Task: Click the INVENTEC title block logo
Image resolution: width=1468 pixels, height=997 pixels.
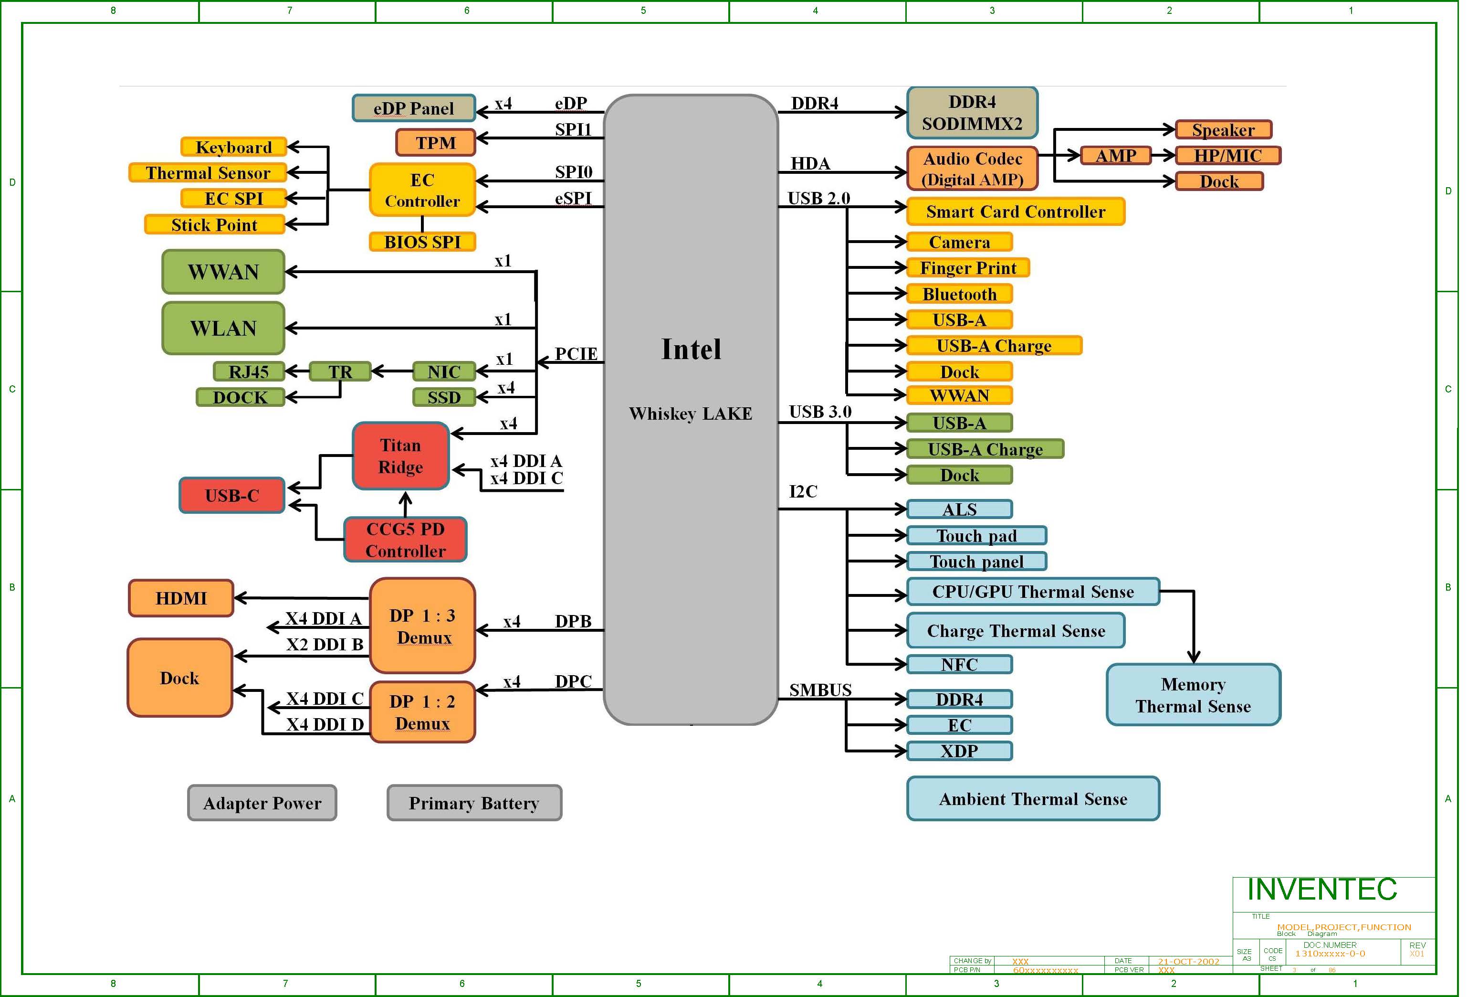Action: tap(1321, 890)
